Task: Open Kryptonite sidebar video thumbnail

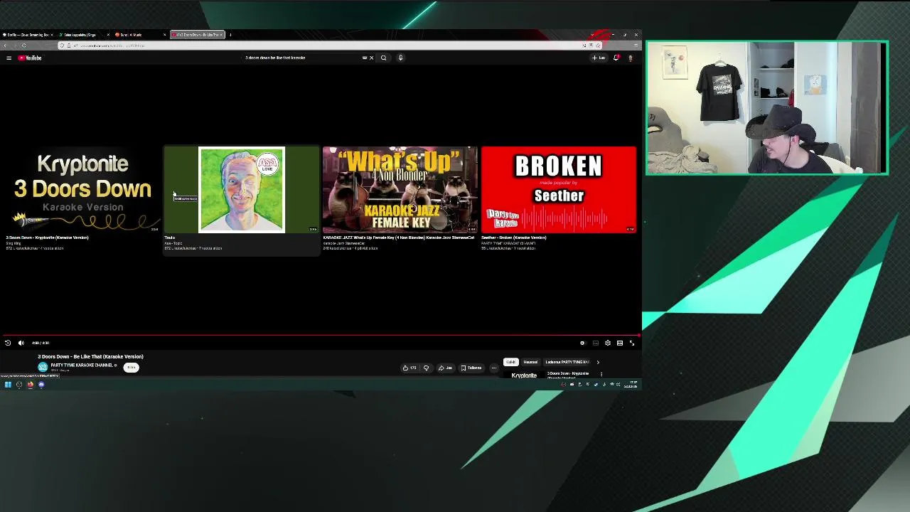Action: coord(524,375)
